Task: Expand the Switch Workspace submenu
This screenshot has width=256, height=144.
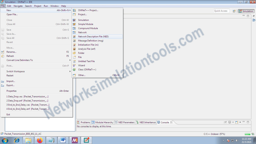Action: (x=15, y=71)
